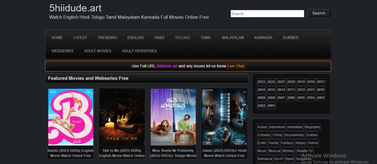This screenshot has height=164, width=377.
Task: Choose the 2001 year filter
Action: [x=271, y=106]
